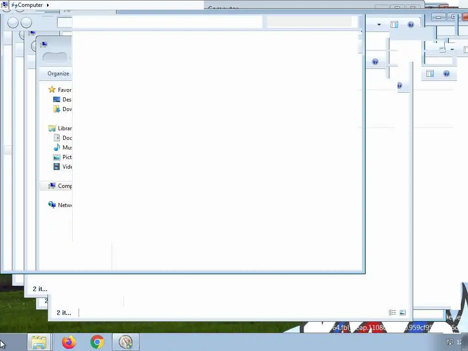Click the Computer breadcrumb text
This screenshot has height=351, width=468.
click(30, 5)
